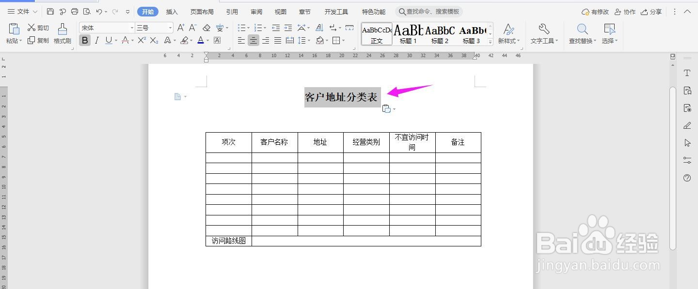Toggle Underline formatting

click(109, 41)
